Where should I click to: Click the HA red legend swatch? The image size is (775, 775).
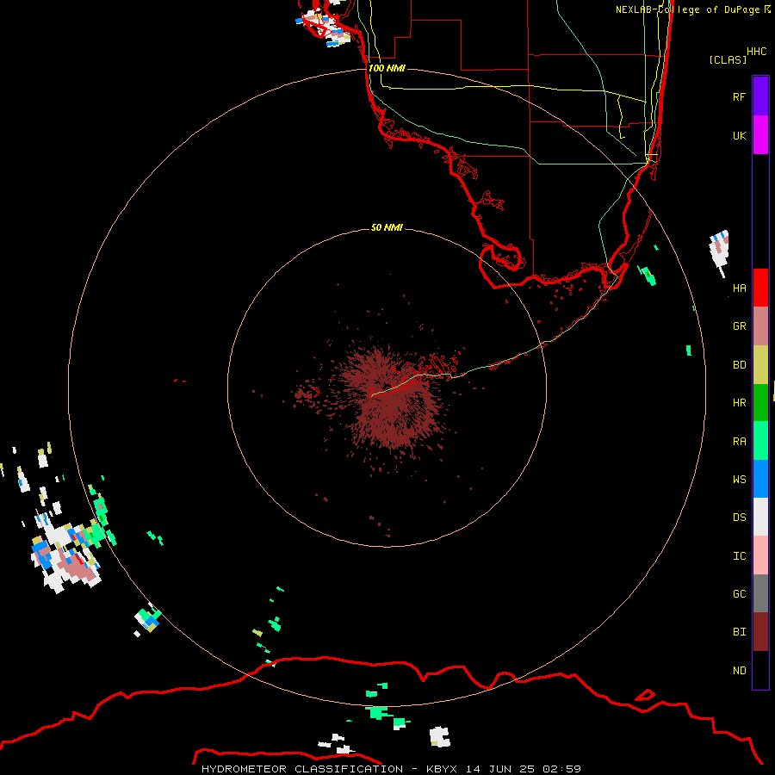pos(760,288)
